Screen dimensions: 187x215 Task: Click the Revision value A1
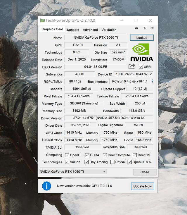[x=118, y=45]
